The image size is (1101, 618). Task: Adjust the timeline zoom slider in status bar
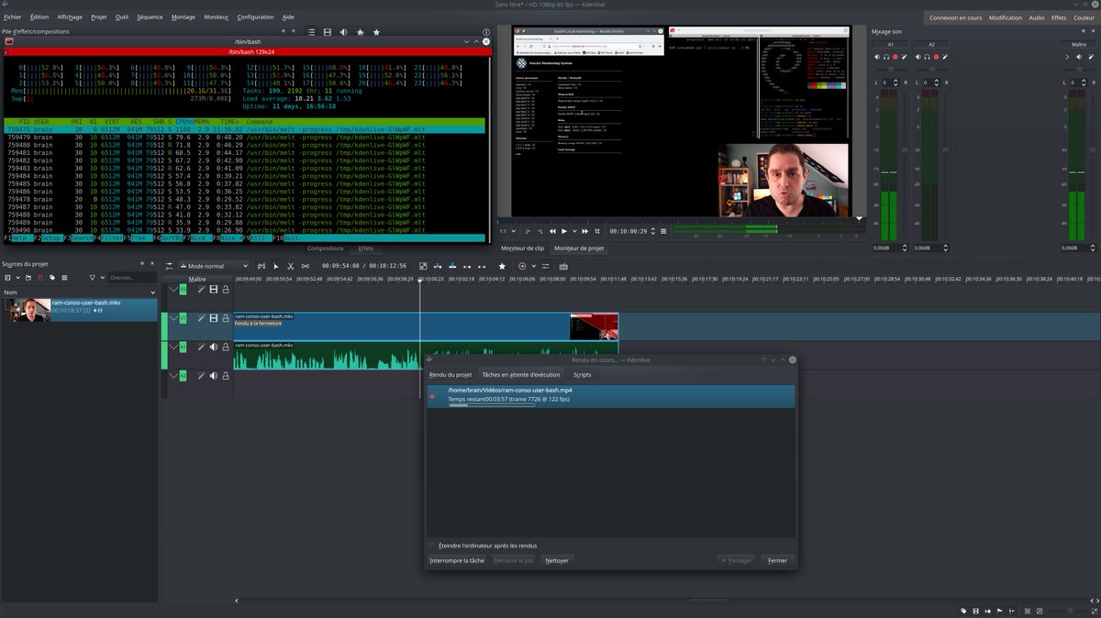1068,611
